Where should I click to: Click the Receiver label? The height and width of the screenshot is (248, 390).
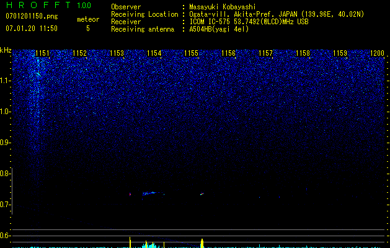tap(126, 22)
